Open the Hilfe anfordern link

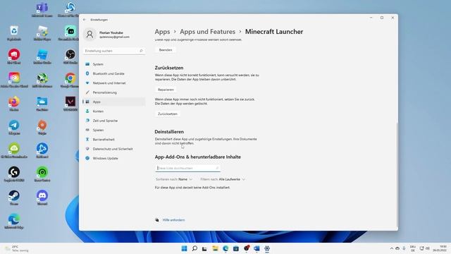pos(174,220)
